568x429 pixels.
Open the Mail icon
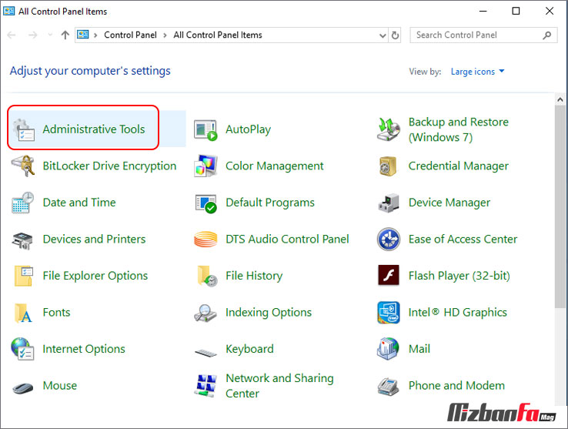pos(388,349)
